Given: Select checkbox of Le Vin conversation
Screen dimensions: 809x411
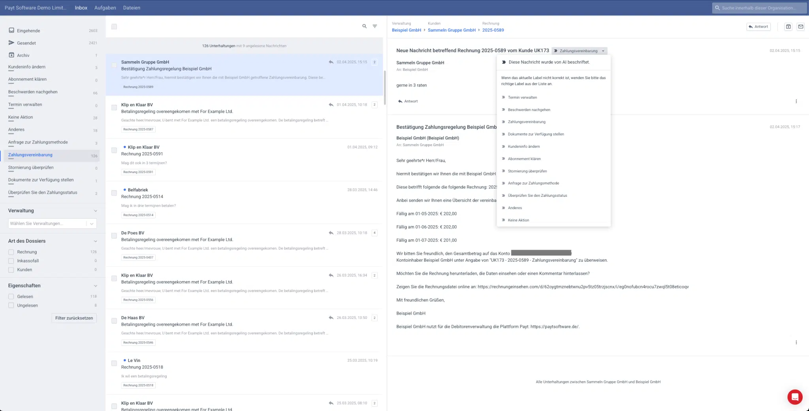Looking at the screenshot, I should (x=114, y=363).
